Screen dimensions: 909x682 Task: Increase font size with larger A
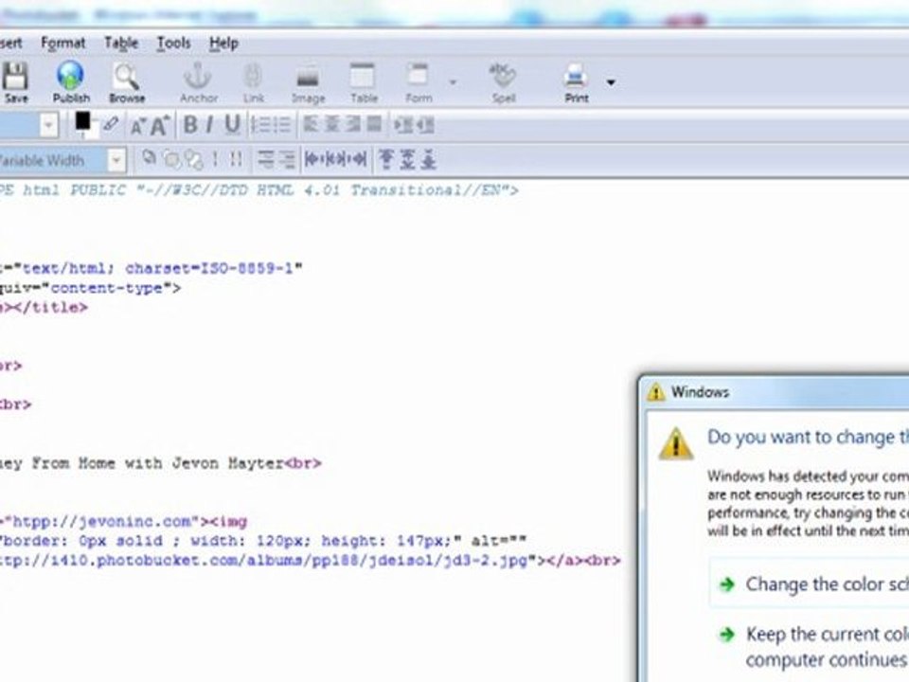click(x=160, y=125)
